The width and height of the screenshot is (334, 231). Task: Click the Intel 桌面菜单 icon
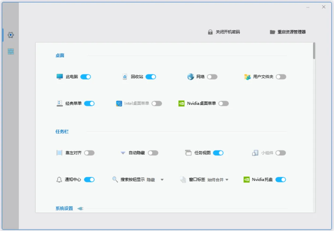[118, 103]
